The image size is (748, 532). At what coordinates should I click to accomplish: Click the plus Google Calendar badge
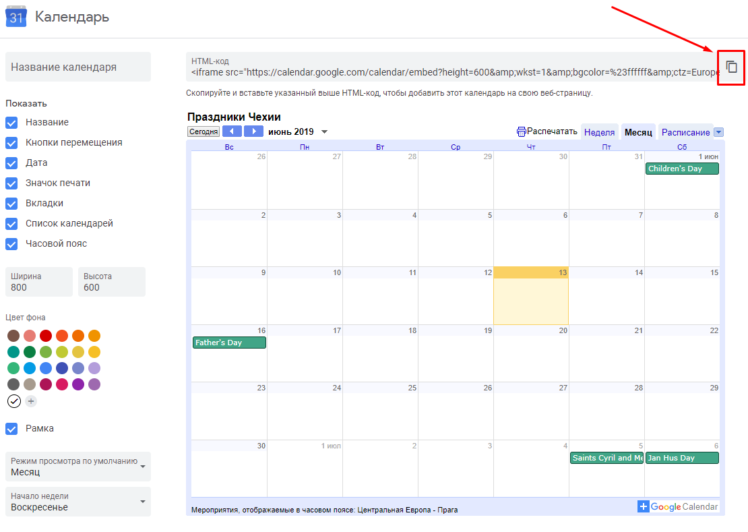678,506
